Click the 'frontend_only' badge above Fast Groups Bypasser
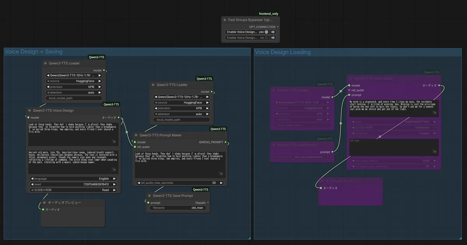This screenshot has width=467, height=245. coord(269,14)
